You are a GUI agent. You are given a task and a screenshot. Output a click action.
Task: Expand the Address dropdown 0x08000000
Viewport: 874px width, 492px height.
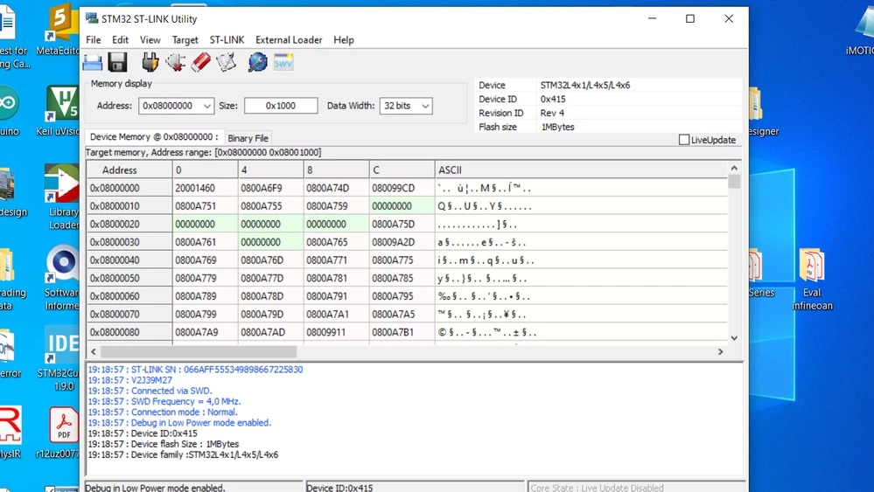(207, 106)
